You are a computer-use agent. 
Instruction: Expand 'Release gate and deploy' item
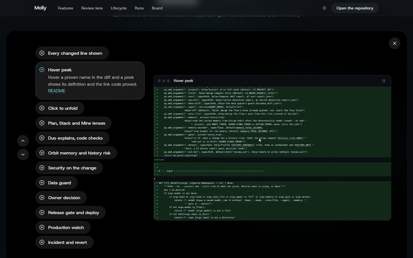click(70, 212)
